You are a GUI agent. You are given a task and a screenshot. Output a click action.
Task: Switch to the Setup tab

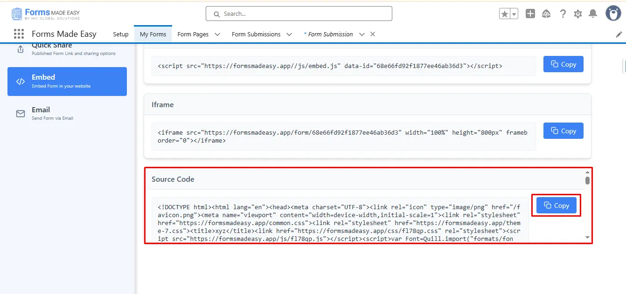pos(121,34)
